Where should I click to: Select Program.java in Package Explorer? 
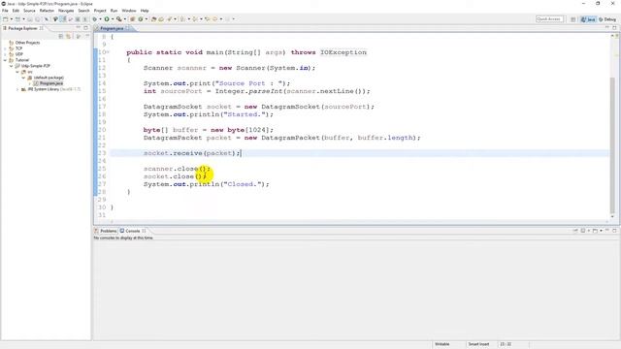click(50, 83)
